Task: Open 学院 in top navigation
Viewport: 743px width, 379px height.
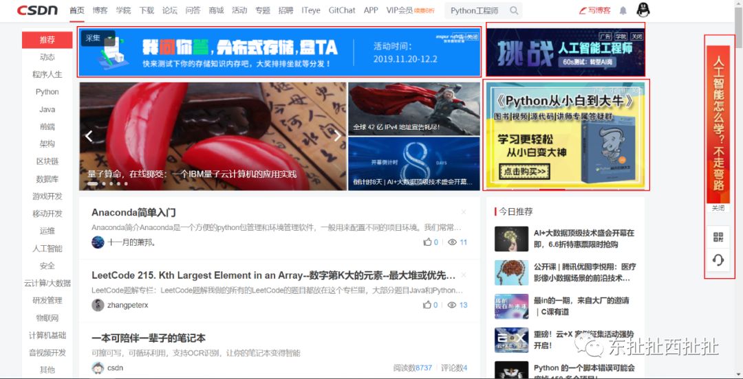Action: [x=123, y=10]
